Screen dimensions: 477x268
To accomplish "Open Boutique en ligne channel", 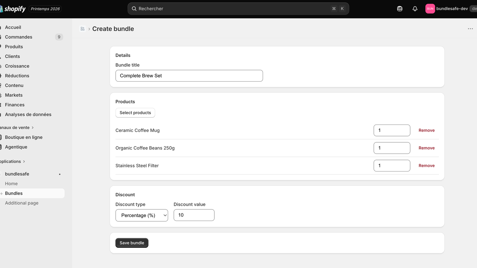I will tap(24, 137).
